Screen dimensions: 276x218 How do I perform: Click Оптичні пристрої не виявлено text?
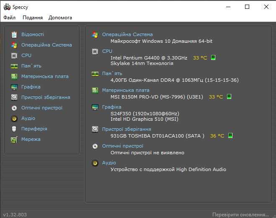coord(147,153)
